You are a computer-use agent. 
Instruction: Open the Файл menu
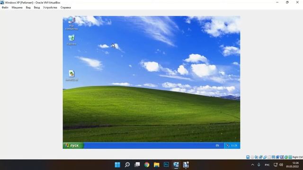pyautogui.click(x=5, y=8)
